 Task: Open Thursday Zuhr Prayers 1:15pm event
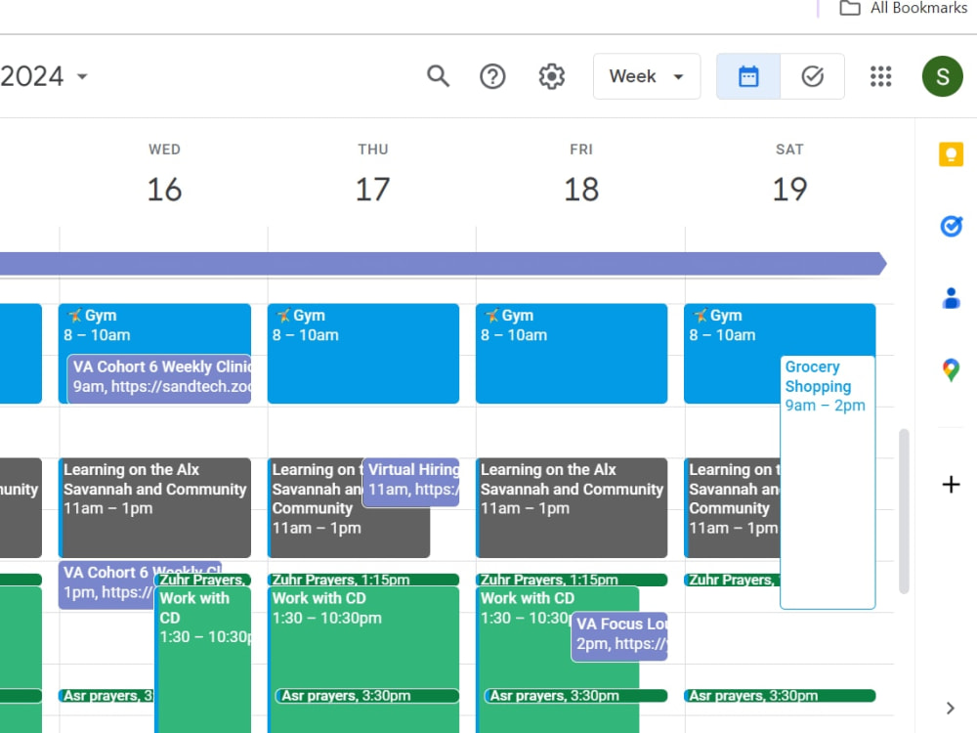tap(363, 580)
